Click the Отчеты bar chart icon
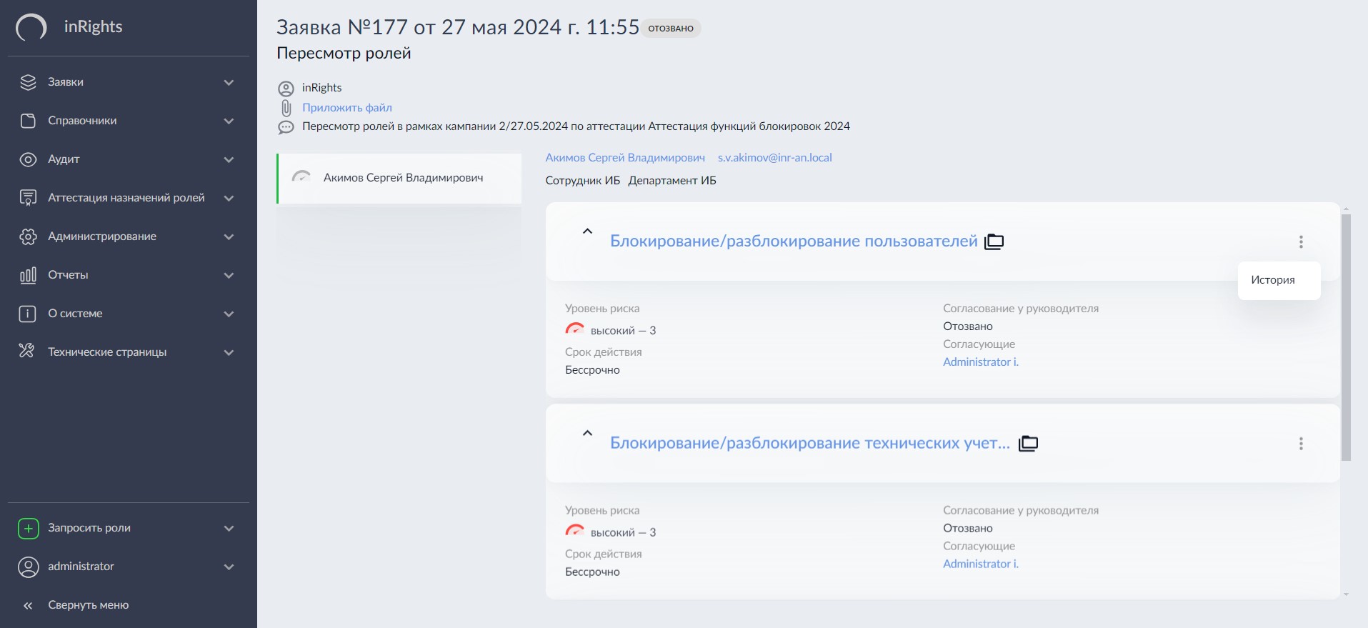Viewport: 1368px width, 628px height. (28, 275)
